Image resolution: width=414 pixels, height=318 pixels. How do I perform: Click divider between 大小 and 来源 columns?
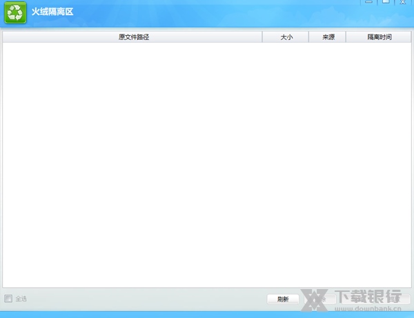(x=308, y=37)
